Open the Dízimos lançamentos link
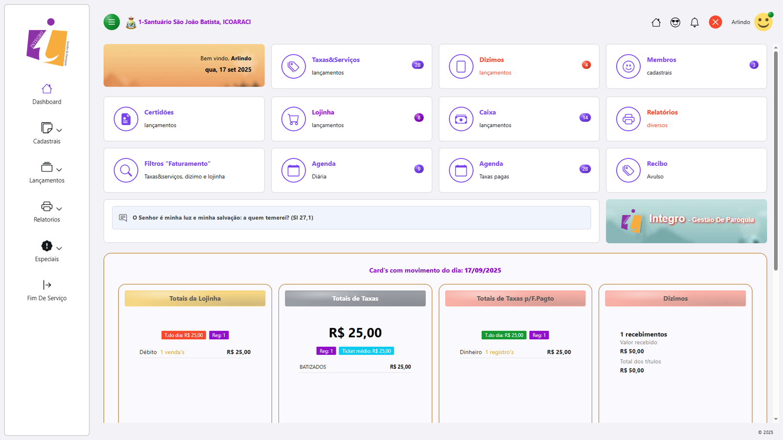783x440 pixels. [495, 73]
